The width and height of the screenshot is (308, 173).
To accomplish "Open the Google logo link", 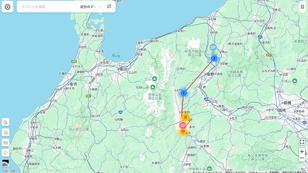I will pyautogui.click(x=8, y=170).
